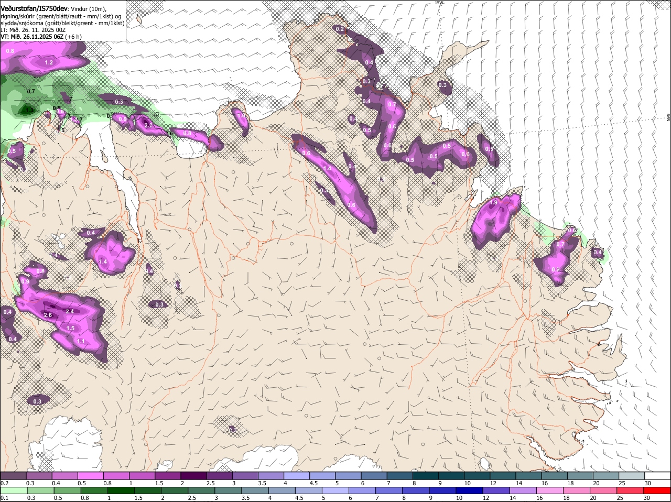This screenshot has width=671, height=502.
Task: Click the 'IT: Mið. 26. 11. 2025 00Z' line
Action: pos(33,30)
